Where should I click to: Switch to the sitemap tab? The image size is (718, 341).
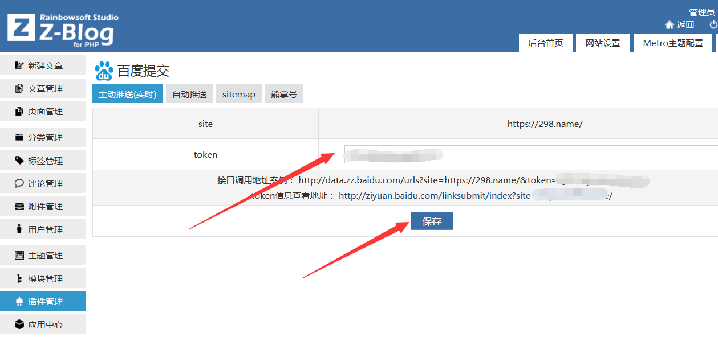(x=238, y=94)
